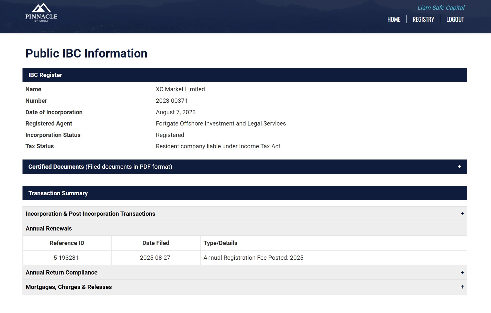Click the Registered incorporation status value
491x313 pixels.
(x=170, y=135)
